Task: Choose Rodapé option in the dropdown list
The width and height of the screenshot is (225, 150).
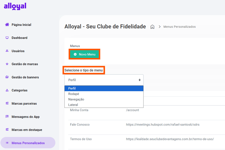Action: (104, 94)
